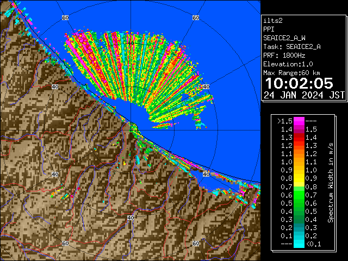Click the 'Task: SEAICE2_A' line

point(292,47)
